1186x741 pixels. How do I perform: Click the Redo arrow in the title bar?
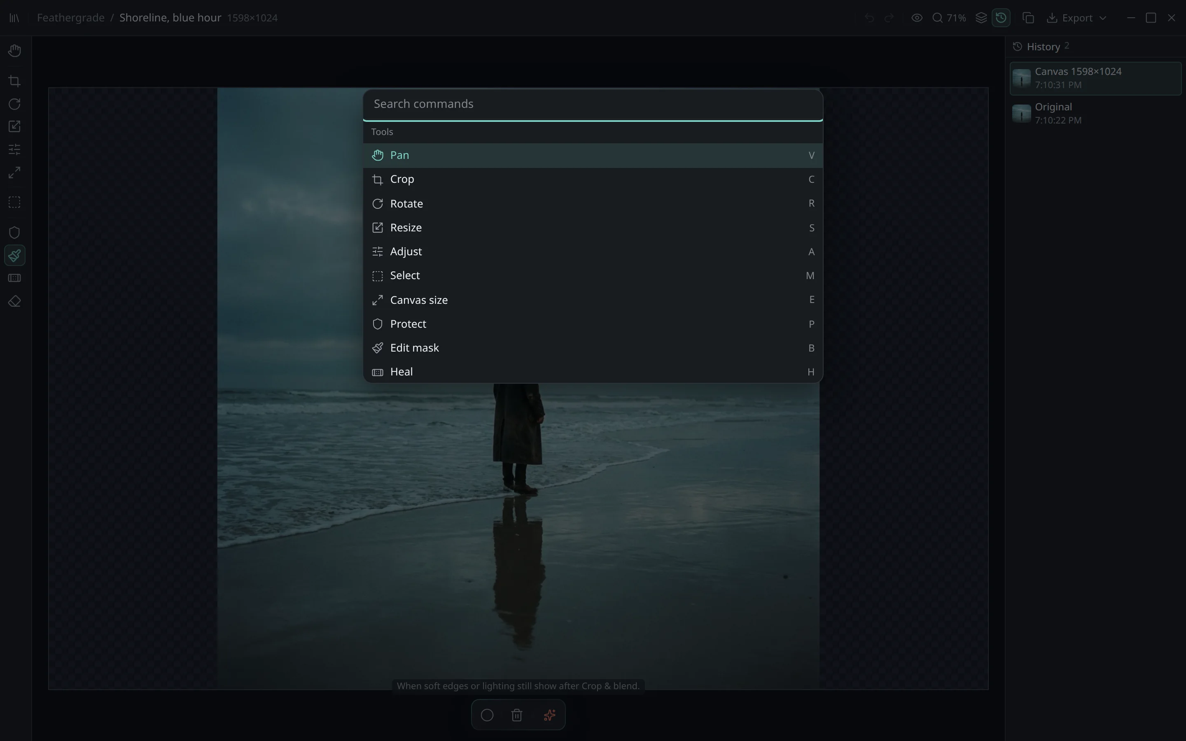(x=889, y=18)
